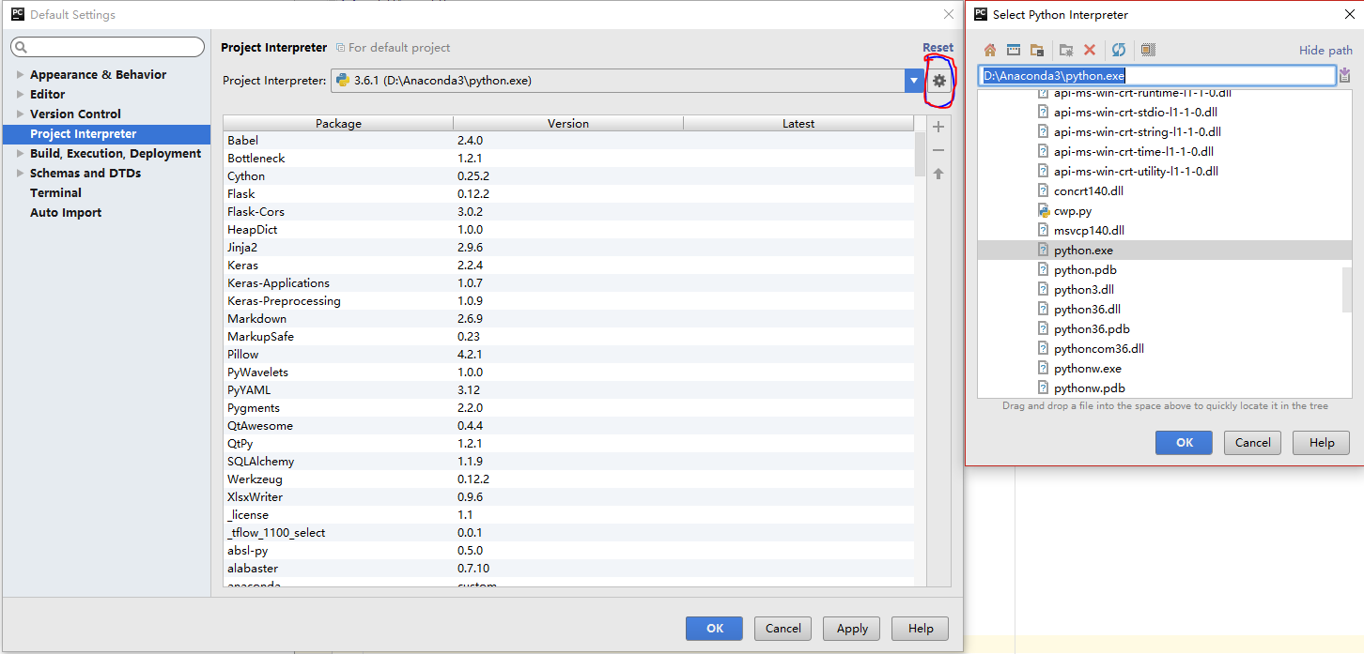Screen dimensions: 1364x654
Task: Select the Babel package row
Action: click(568, 140)
